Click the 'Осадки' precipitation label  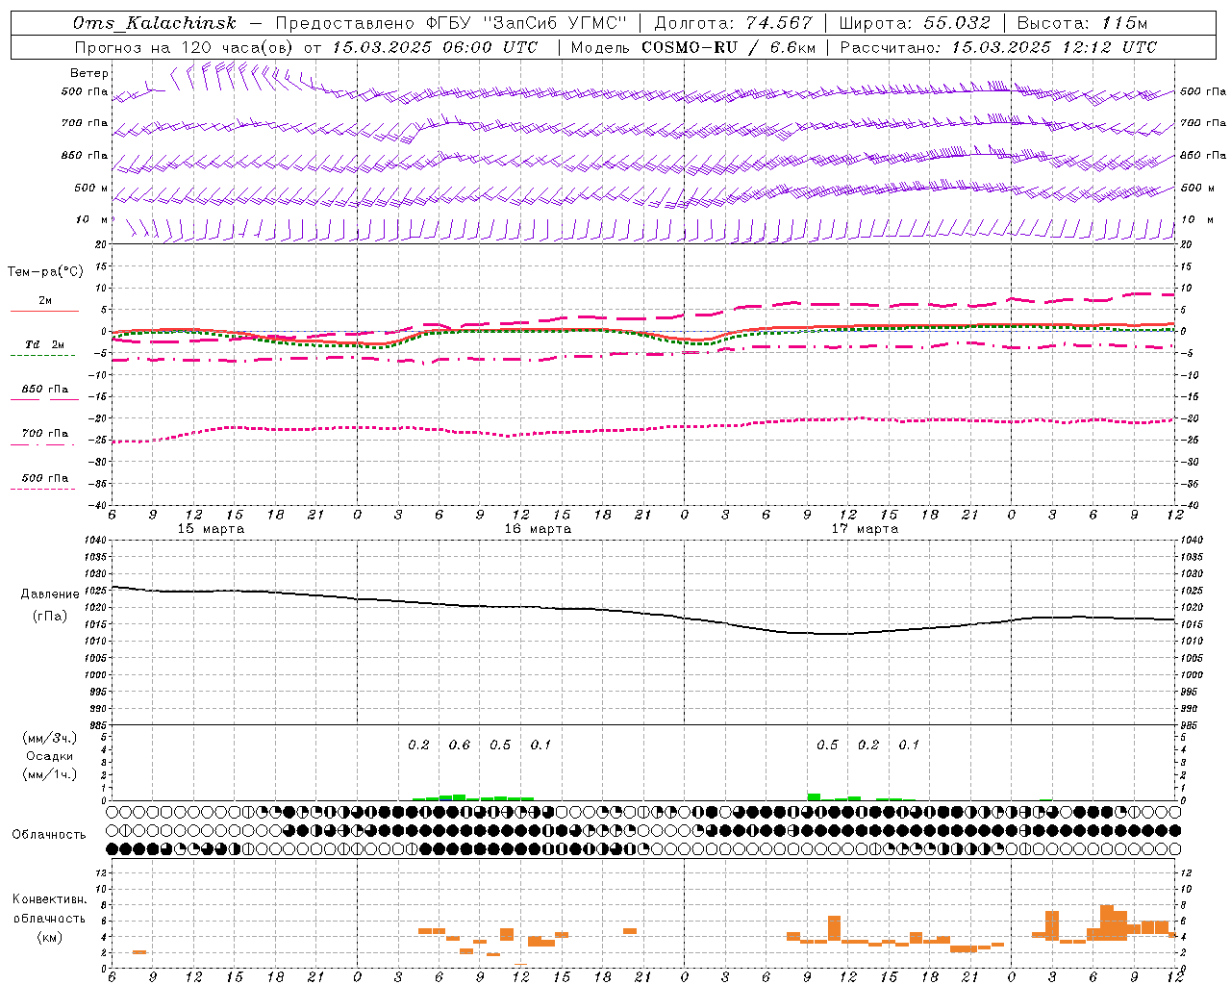coord(50,756)
